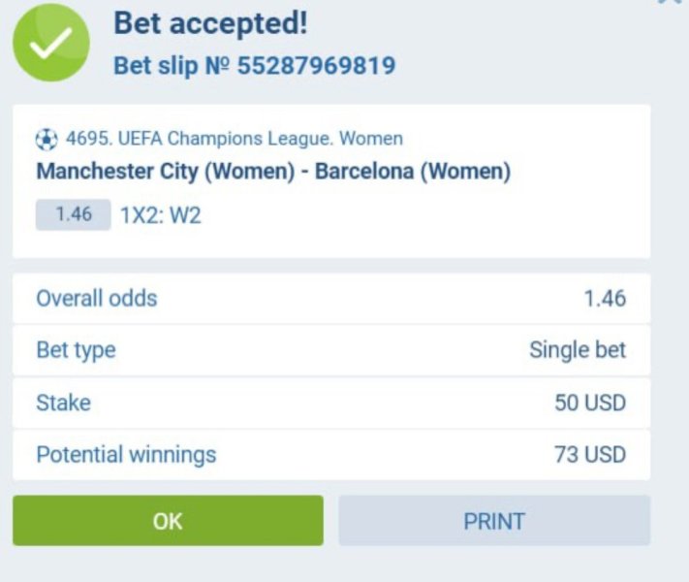The width and height of the screenshot is (689, 582).
Task: Click the 73 USD winnings value
Action: click(x=590, y=454)
